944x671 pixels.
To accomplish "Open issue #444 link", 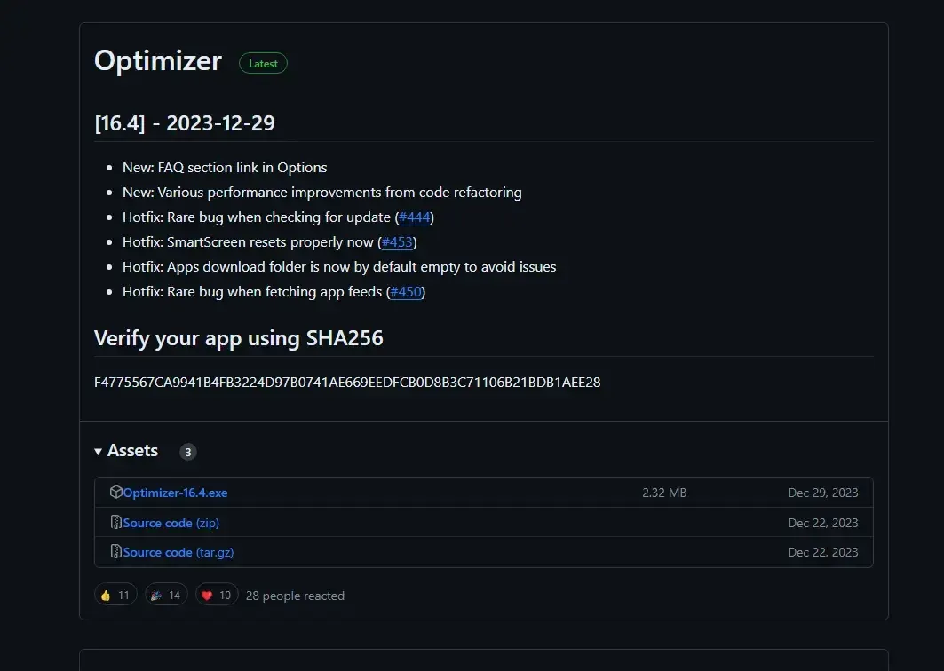I will [x=414, y=217].
